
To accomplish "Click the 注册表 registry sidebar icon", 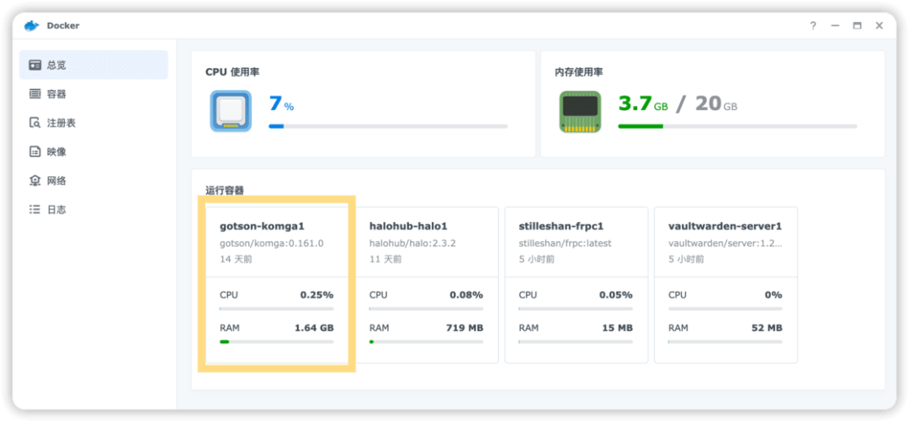I will [x=35, y=123].
